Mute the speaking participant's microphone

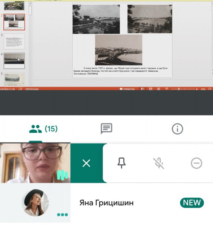click(x=159, y=163)
